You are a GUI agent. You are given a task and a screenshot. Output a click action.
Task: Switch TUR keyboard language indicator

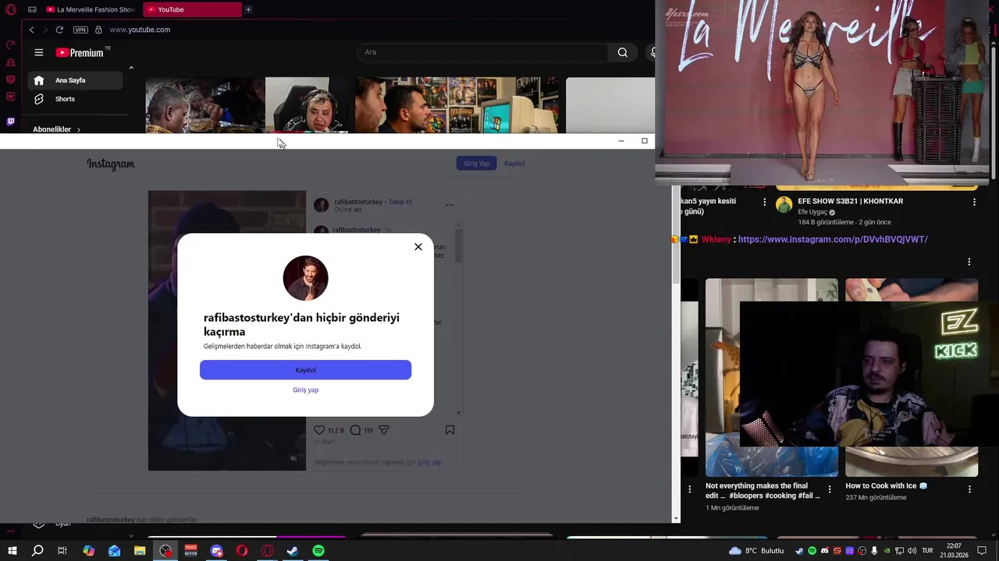click(928, 551)
